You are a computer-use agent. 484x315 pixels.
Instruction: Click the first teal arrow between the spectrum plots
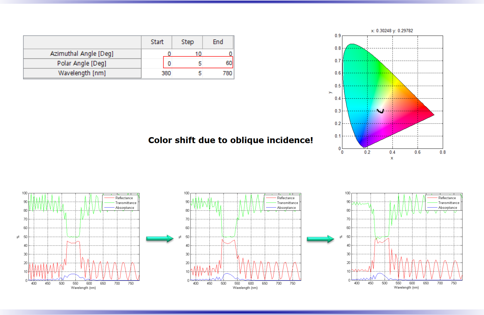[159, 239]
